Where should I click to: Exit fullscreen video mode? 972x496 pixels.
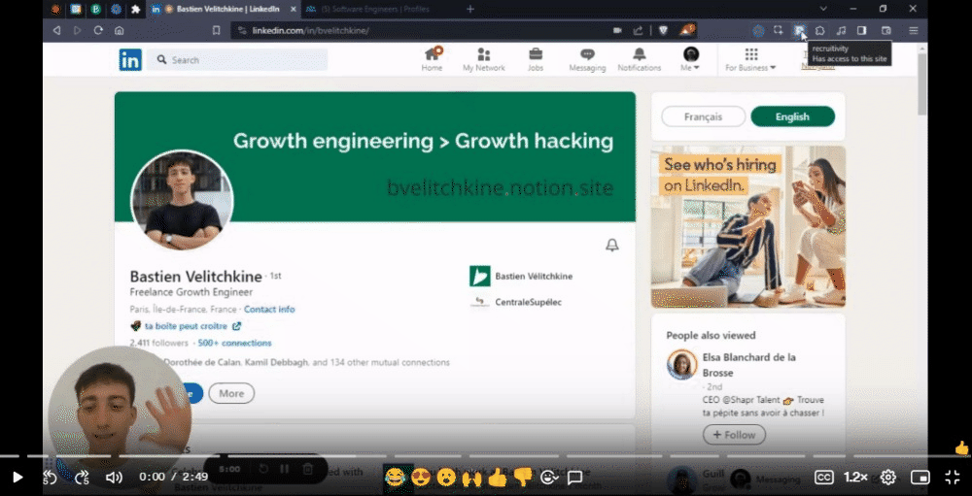pos(953,478)
